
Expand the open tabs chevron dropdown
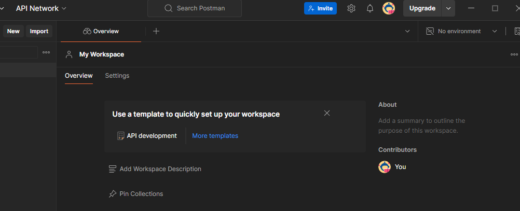[407, 31]
